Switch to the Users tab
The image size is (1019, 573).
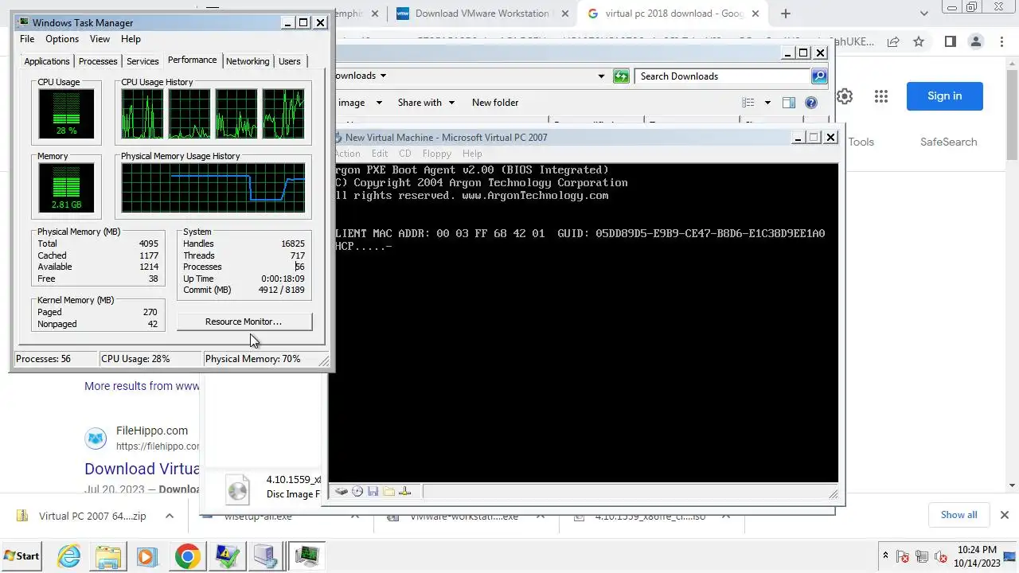tap(290, 61)
